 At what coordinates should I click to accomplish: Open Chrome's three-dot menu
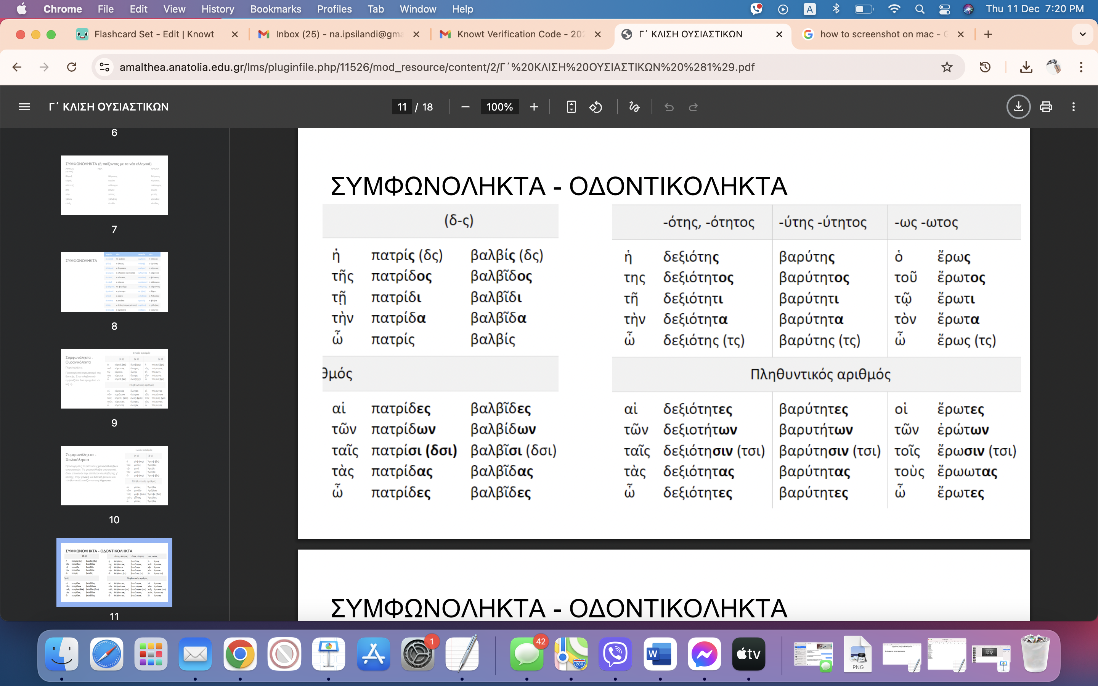tap(1081, 67)
